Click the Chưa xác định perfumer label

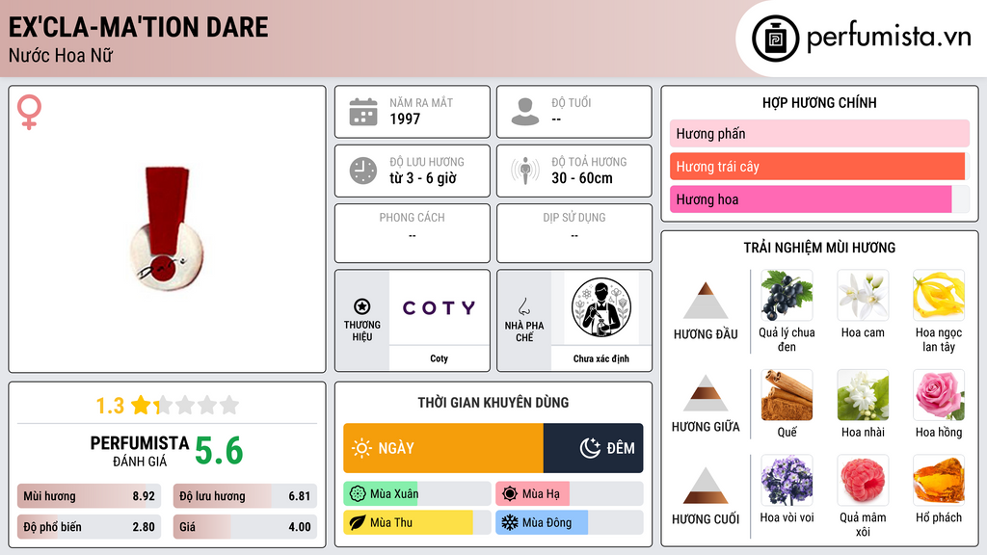tap(601, 358)
